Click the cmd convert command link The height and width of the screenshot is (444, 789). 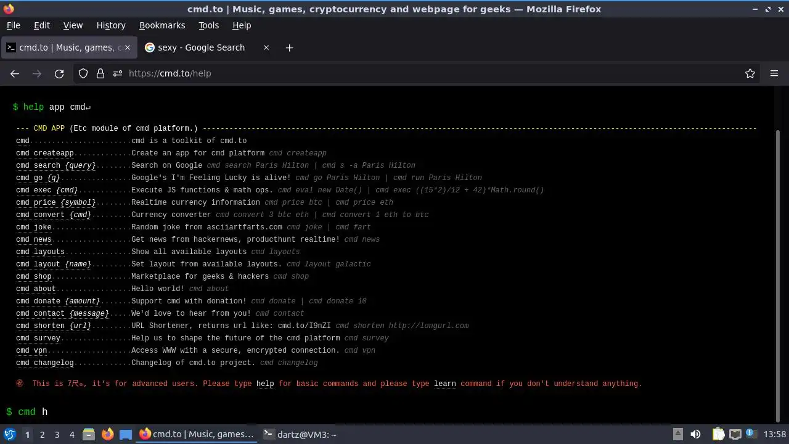pos(54,215)
